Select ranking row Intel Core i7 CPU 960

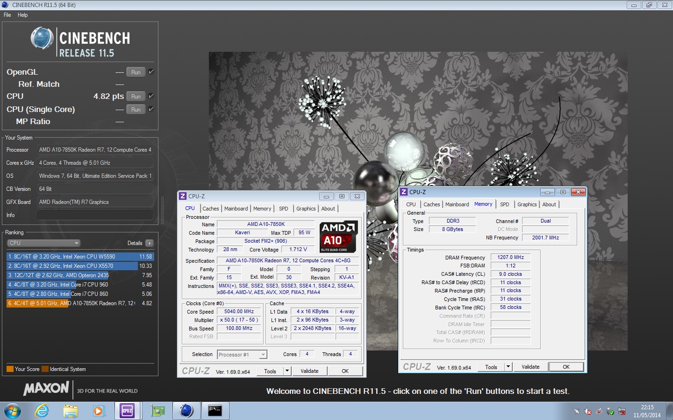(x=80, y=285)
